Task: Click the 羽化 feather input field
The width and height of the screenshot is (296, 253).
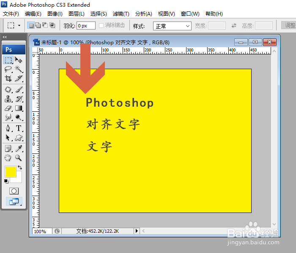Action: pyautogui.click(x=86, y=26)
